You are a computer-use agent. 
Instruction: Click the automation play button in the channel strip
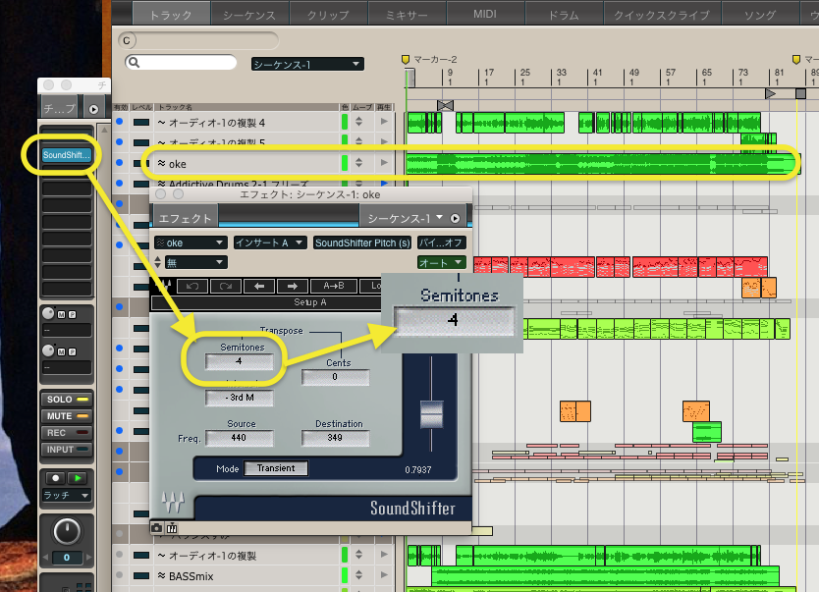point(78,478)
